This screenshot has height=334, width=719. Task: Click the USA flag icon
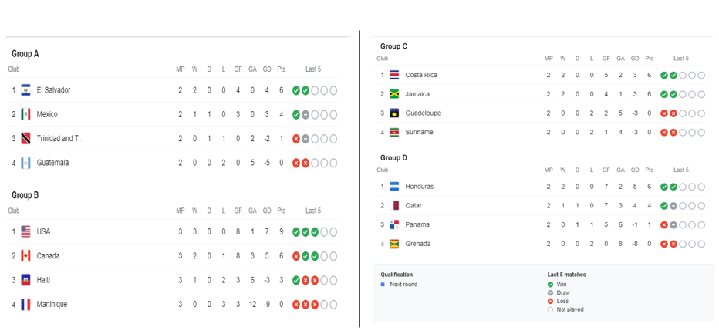tap(25, 231)
